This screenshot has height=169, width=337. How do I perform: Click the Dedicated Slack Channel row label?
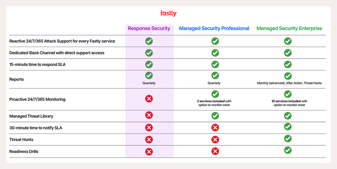(57, 53)
